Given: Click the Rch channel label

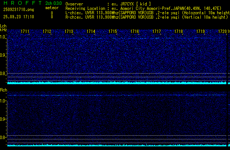Looking at the screenshot, I should tap(3, 90).
